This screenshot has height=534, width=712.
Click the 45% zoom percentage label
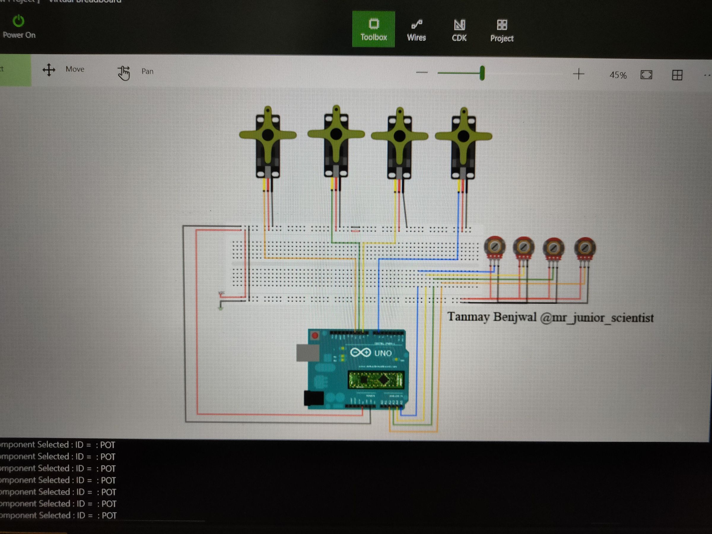point(618,75)
